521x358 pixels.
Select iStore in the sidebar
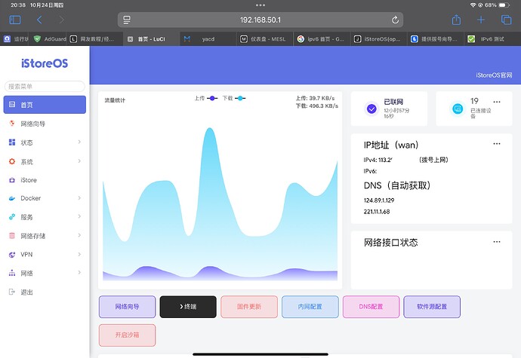click(29, 180)
